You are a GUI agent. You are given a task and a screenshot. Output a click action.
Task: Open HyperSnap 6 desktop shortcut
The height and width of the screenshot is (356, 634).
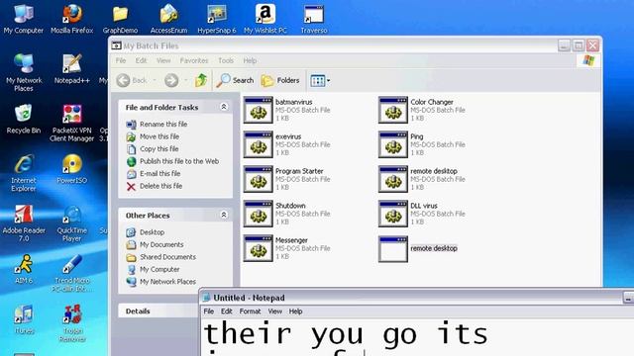coord(217,19)
